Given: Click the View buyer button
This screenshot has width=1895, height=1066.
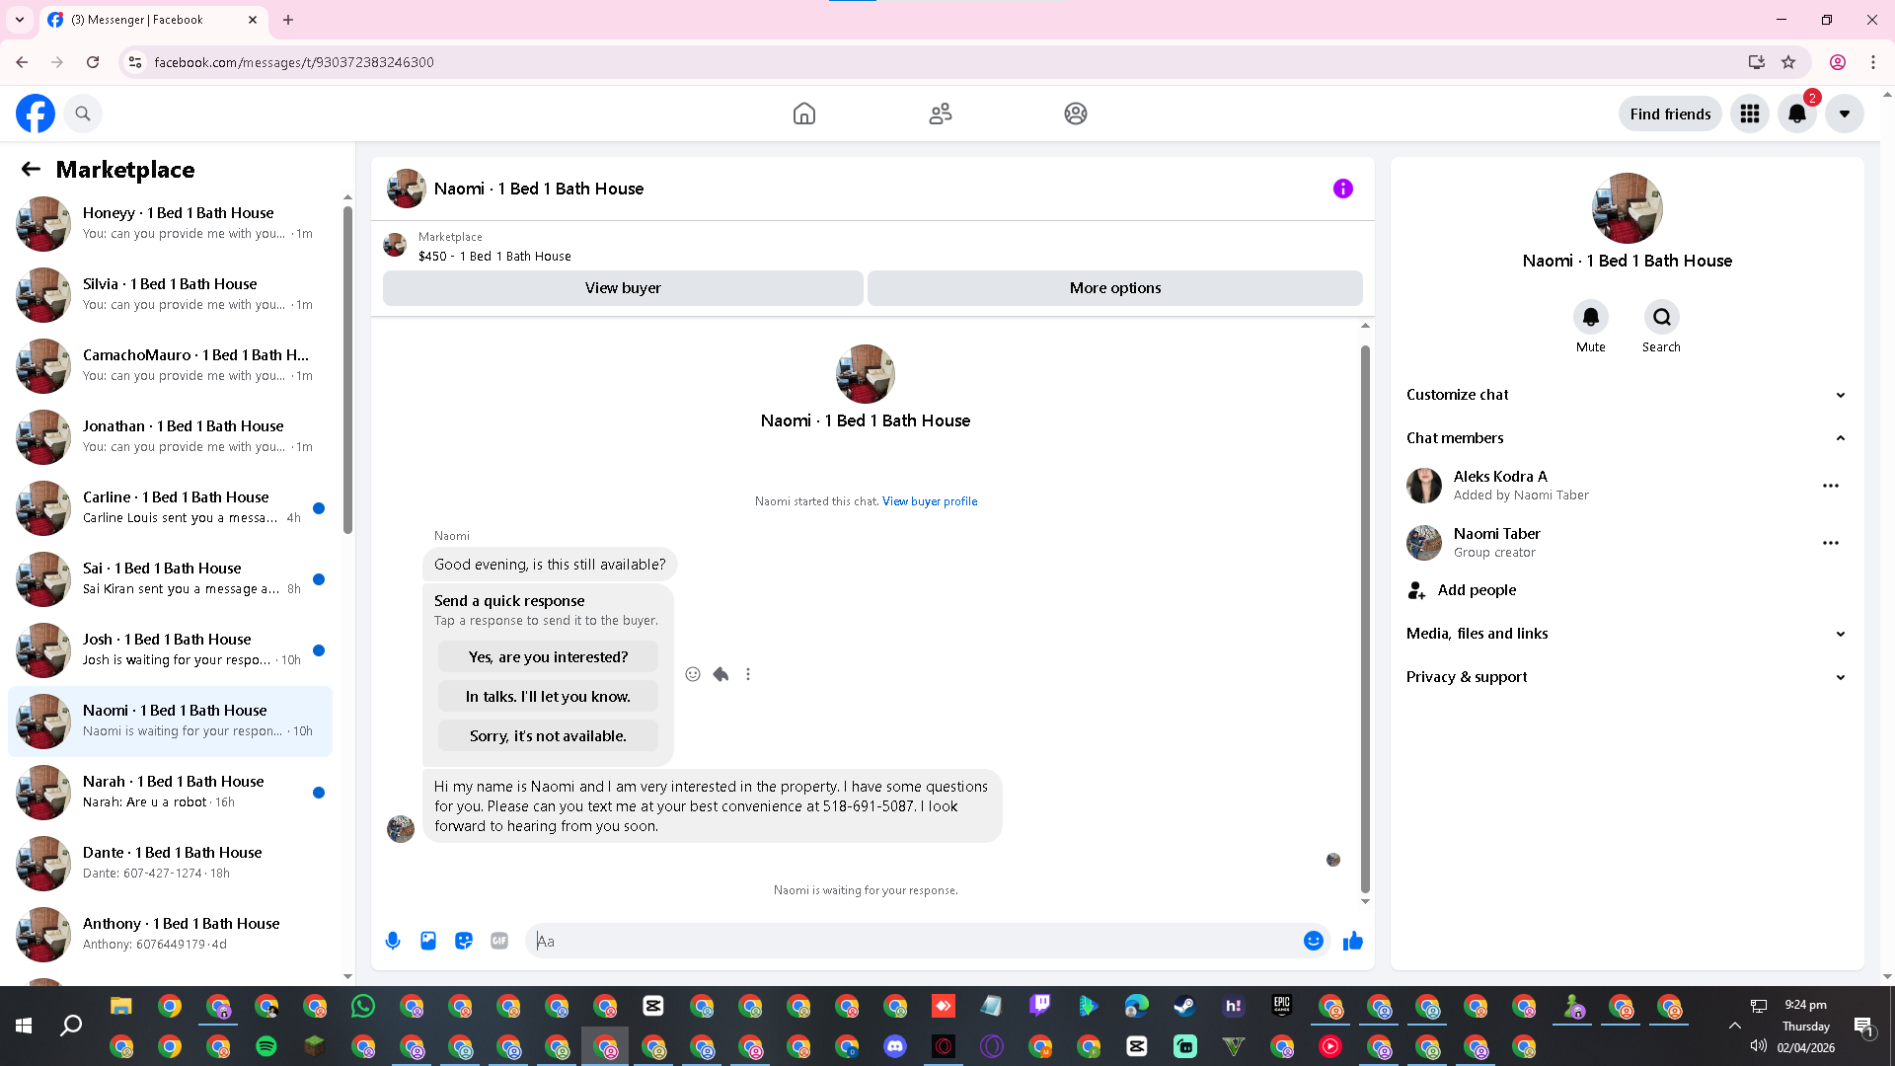Looking at the screenshot, I should click(x=623, y=288).
